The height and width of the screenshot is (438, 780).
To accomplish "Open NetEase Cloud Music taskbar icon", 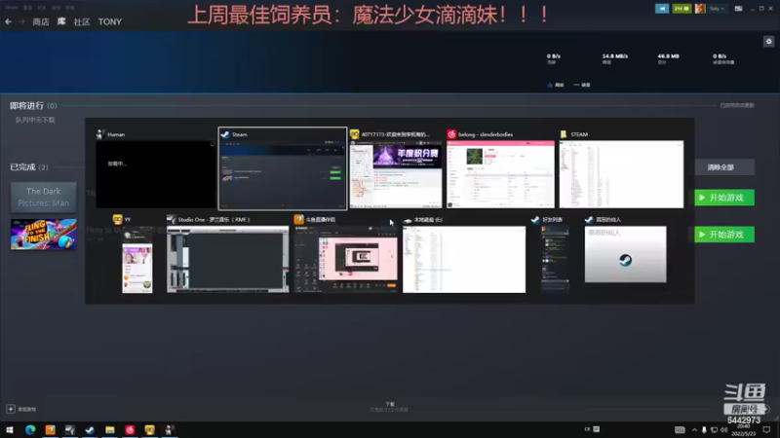I will [x=130, y=430].
